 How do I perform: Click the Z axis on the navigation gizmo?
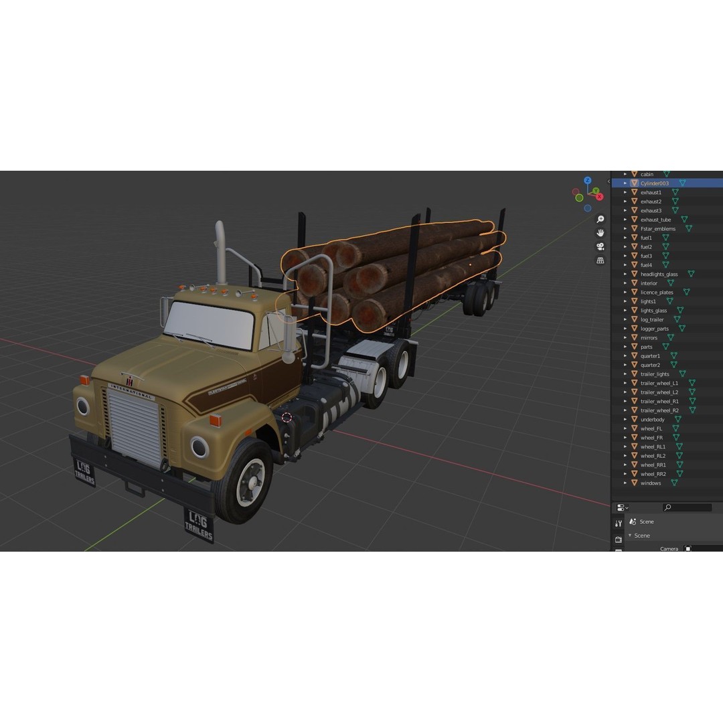588,180
